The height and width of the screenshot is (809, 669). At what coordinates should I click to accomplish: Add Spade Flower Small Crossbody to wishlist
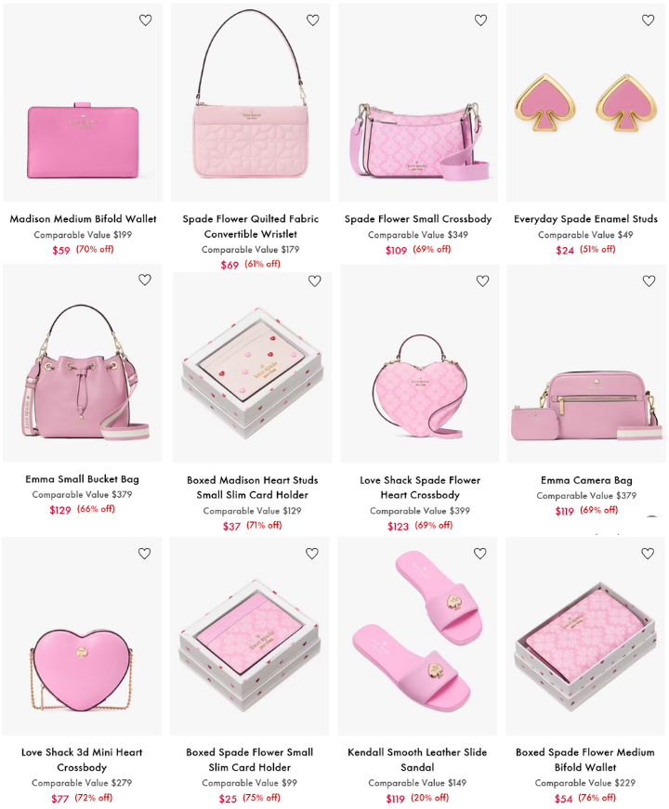point(480,20)
